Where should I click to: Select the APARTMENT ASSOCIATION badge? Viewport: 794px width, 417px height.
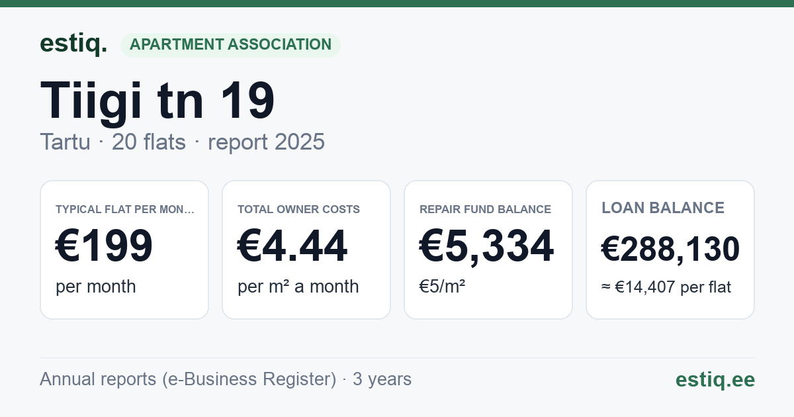click(230, 45)
